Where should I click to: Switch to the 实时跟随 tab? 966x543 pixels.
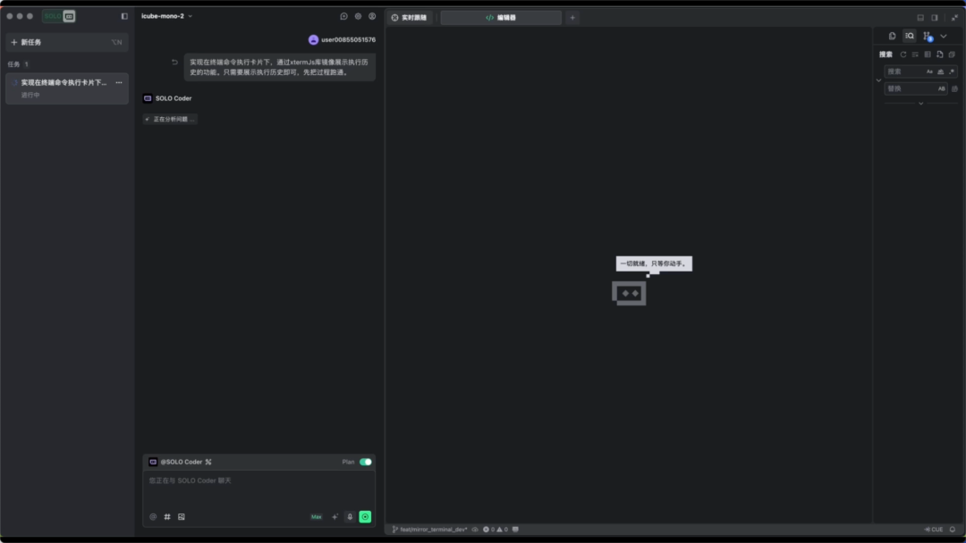click(x=410, y=18)
